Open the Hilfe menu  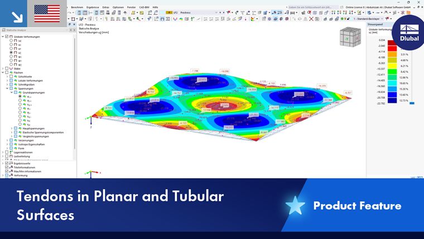155,7
